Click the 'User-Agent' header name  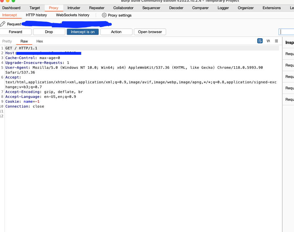(x=17, y=68)
